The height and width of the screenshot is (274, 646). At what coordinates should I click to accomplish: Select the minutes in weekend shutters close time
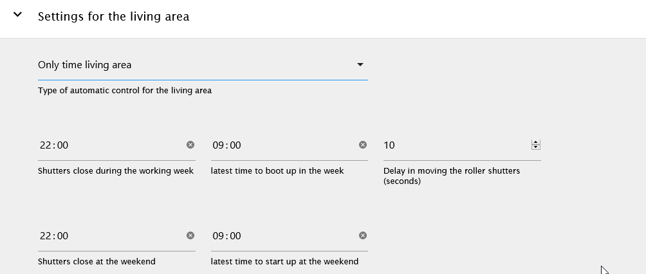point(62,236)
